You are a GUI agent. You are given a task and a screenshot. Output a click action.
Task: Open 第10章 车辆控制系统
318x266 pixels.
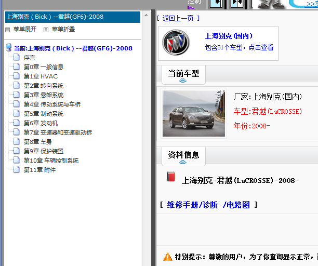pyautogui.click(x=51, y=161)
